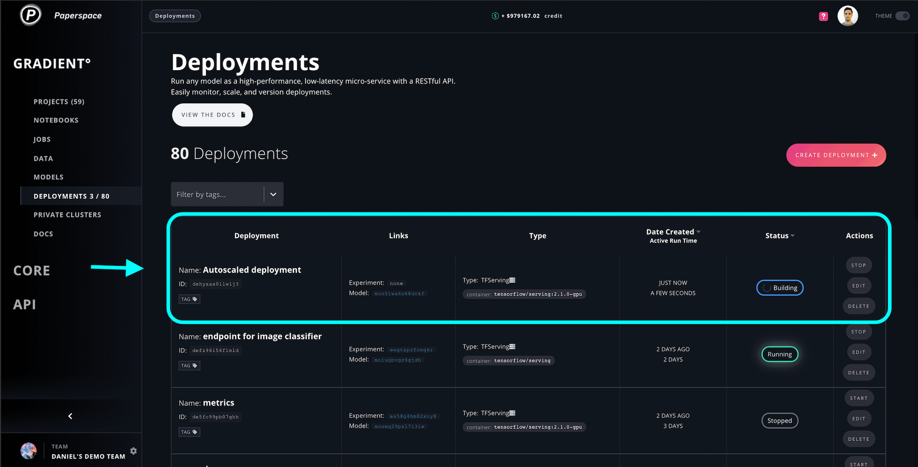The height and width of the screenshot is (467, 918).
Task: Switch to API section
Action: (x=25, y=304)
